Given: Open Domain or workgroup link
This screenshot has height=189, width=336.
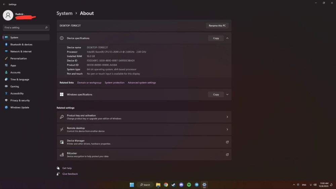Looking at the screenshot, I should click(89, 83).
